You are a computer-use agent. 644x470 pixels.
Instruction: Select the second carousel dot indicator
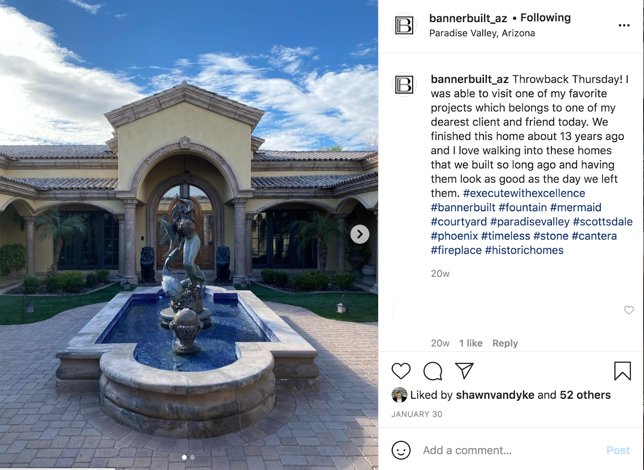[192, 457]
